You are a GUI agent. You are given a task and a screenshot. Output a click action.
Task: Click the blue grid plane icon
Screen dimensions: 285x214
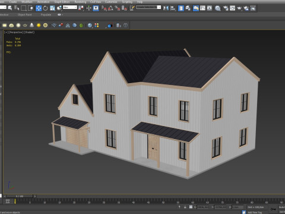point(54,26)
